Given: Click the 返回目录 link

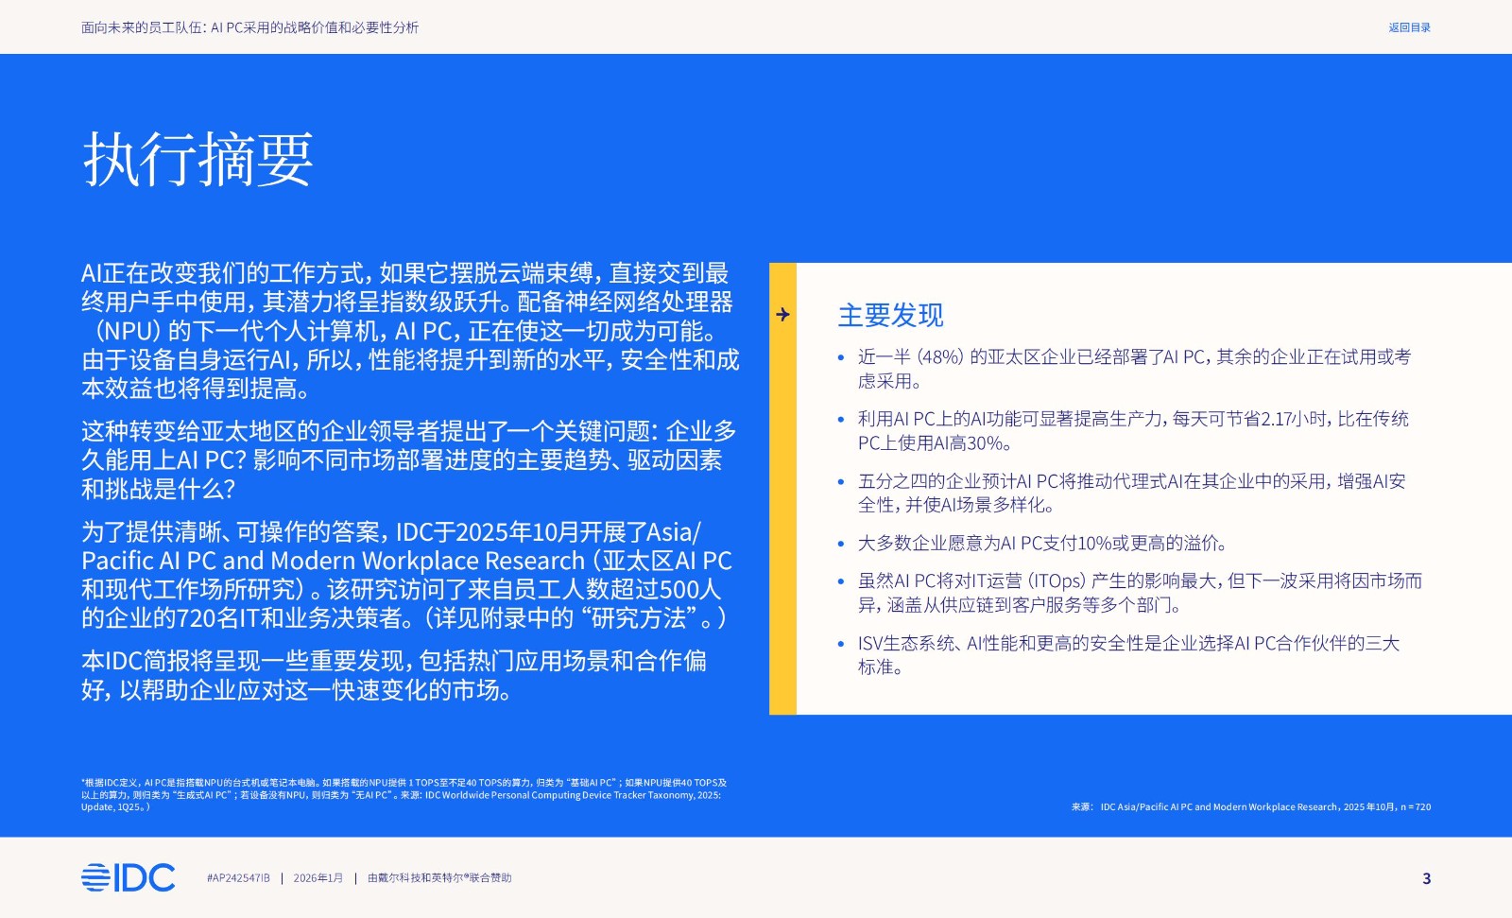Looking at the screenshot, I should pyautogui.click(x=1409, y=27).
